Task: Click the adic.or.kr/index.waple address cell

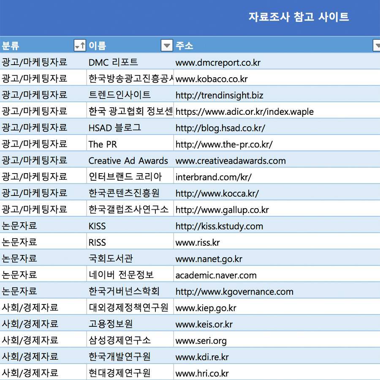Action: point(277,110)
